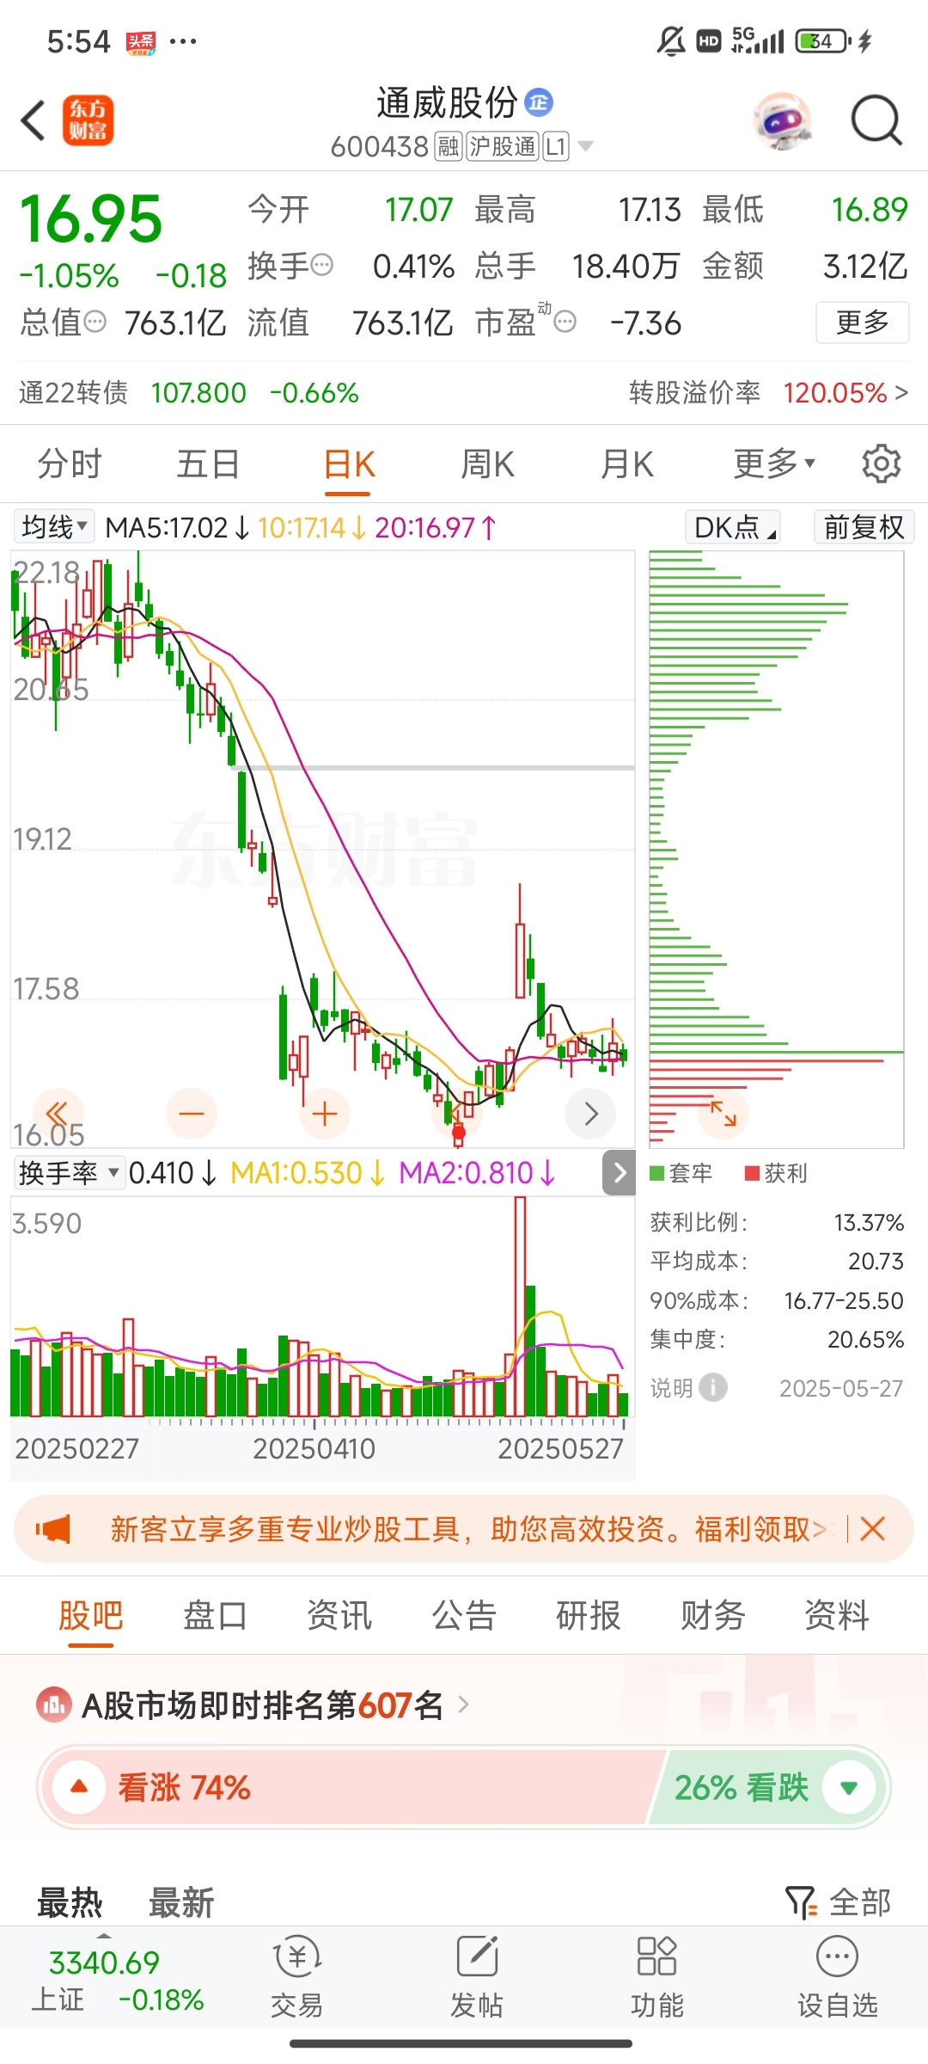Tap the new-customer promo banner text

tap(468, 1529)
